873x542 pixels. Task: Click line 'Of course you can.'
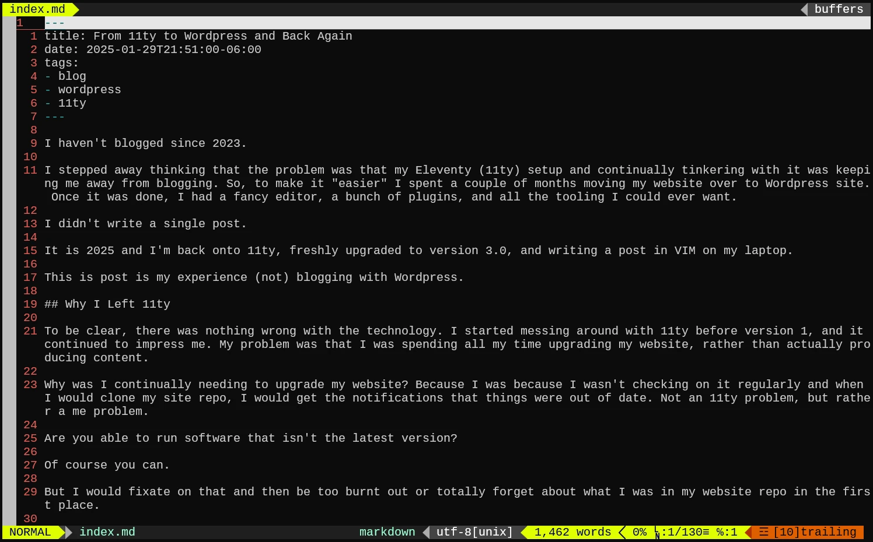[107, 465]
